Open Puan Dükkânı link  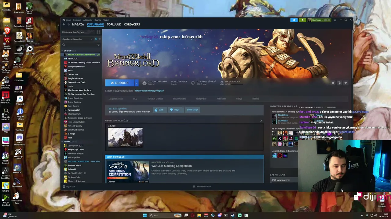179,99
